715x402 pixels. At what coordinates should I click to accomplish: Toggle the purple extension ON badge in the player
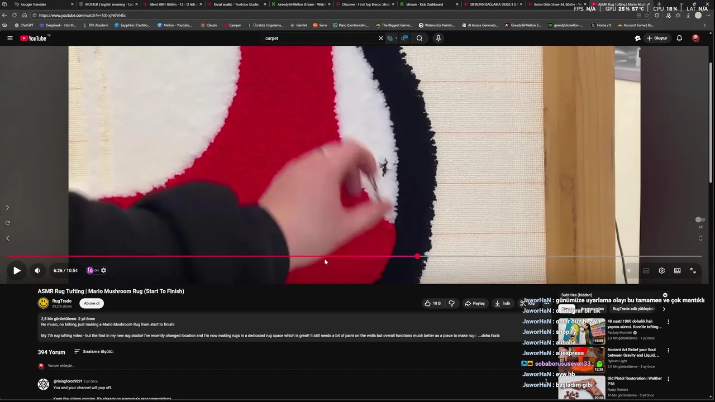92,270
